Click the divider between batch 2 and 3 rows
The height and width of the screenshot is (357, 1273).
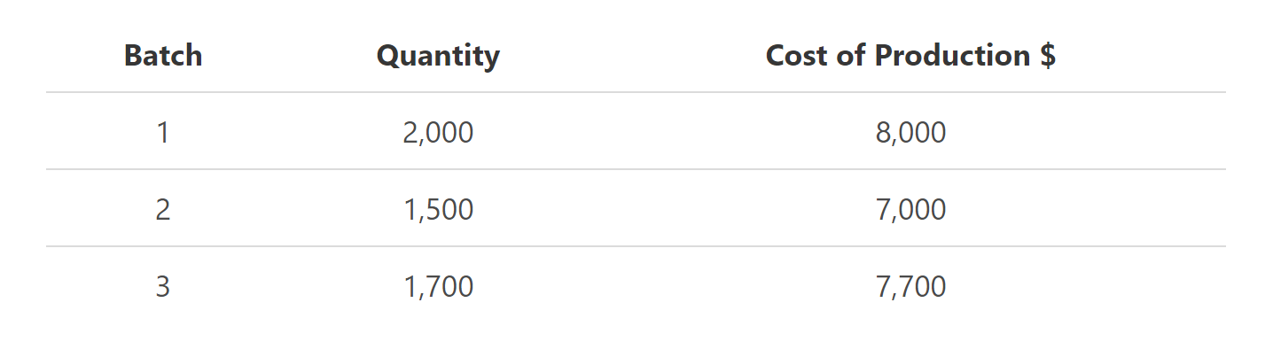636,246
